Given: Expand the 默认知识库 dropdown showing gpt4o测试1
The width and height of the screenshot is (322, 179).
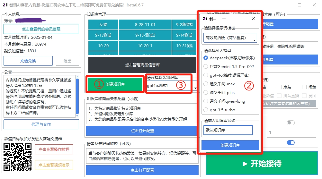Looking at the screenshot, I should (171, 86).
